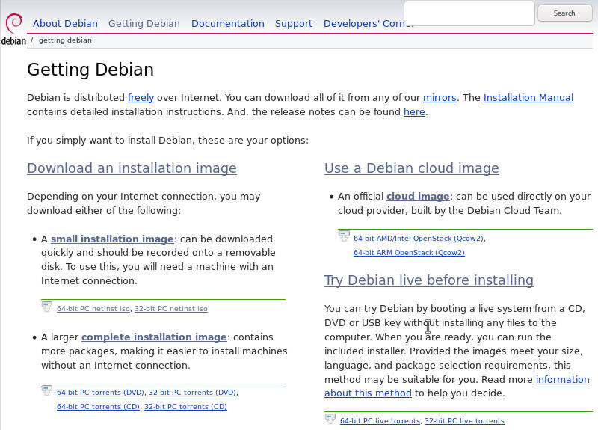
Task: Open the Documentation menu item
Action: (228, 24)
